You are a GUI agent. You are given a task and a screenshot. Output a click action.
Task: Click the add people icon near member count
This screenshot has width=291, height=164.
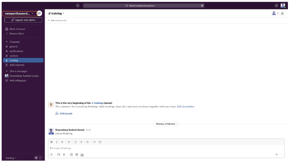[282, 13]
